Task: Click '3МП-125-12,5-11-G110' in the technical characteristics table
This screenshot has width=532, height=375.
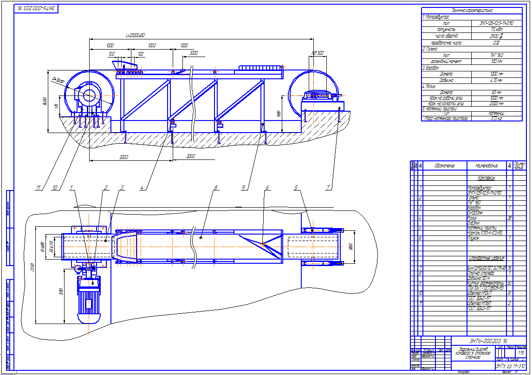Action: coord(496,23)
